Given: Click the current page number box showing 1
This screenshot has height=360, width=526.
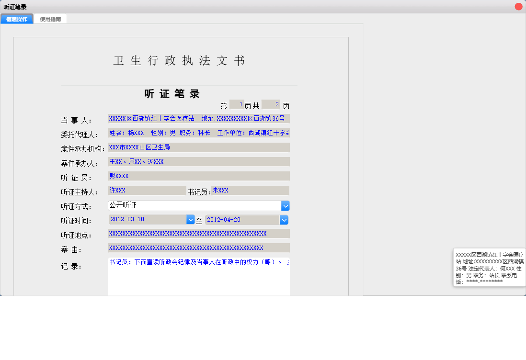Looking at the screenshot, I should (x=236, y=104).
